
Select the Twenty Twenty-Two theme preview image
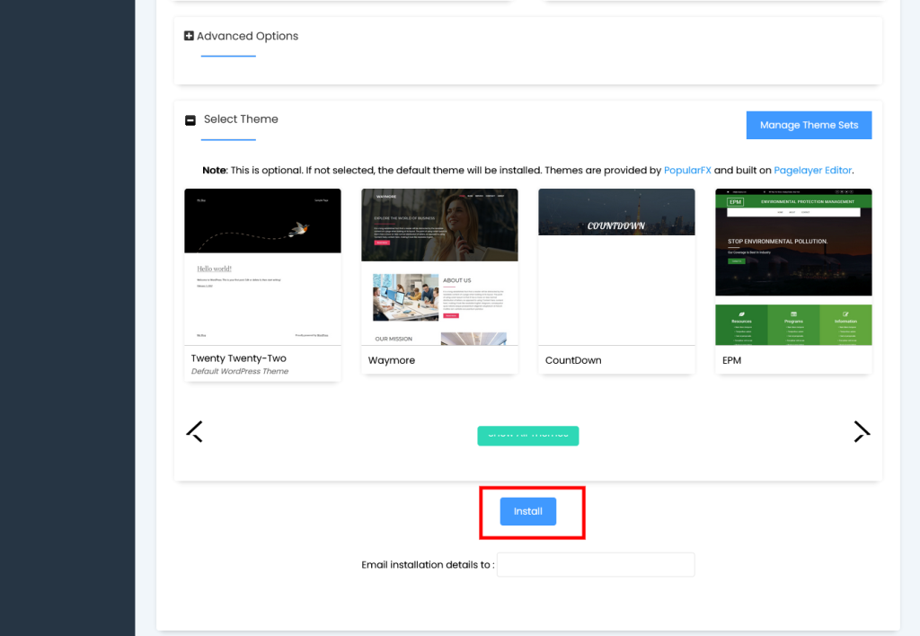262,267
